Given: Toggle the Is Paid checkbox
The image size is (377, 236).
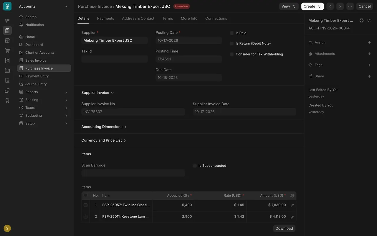Looking at the screenshot, I should coord(232,33).
